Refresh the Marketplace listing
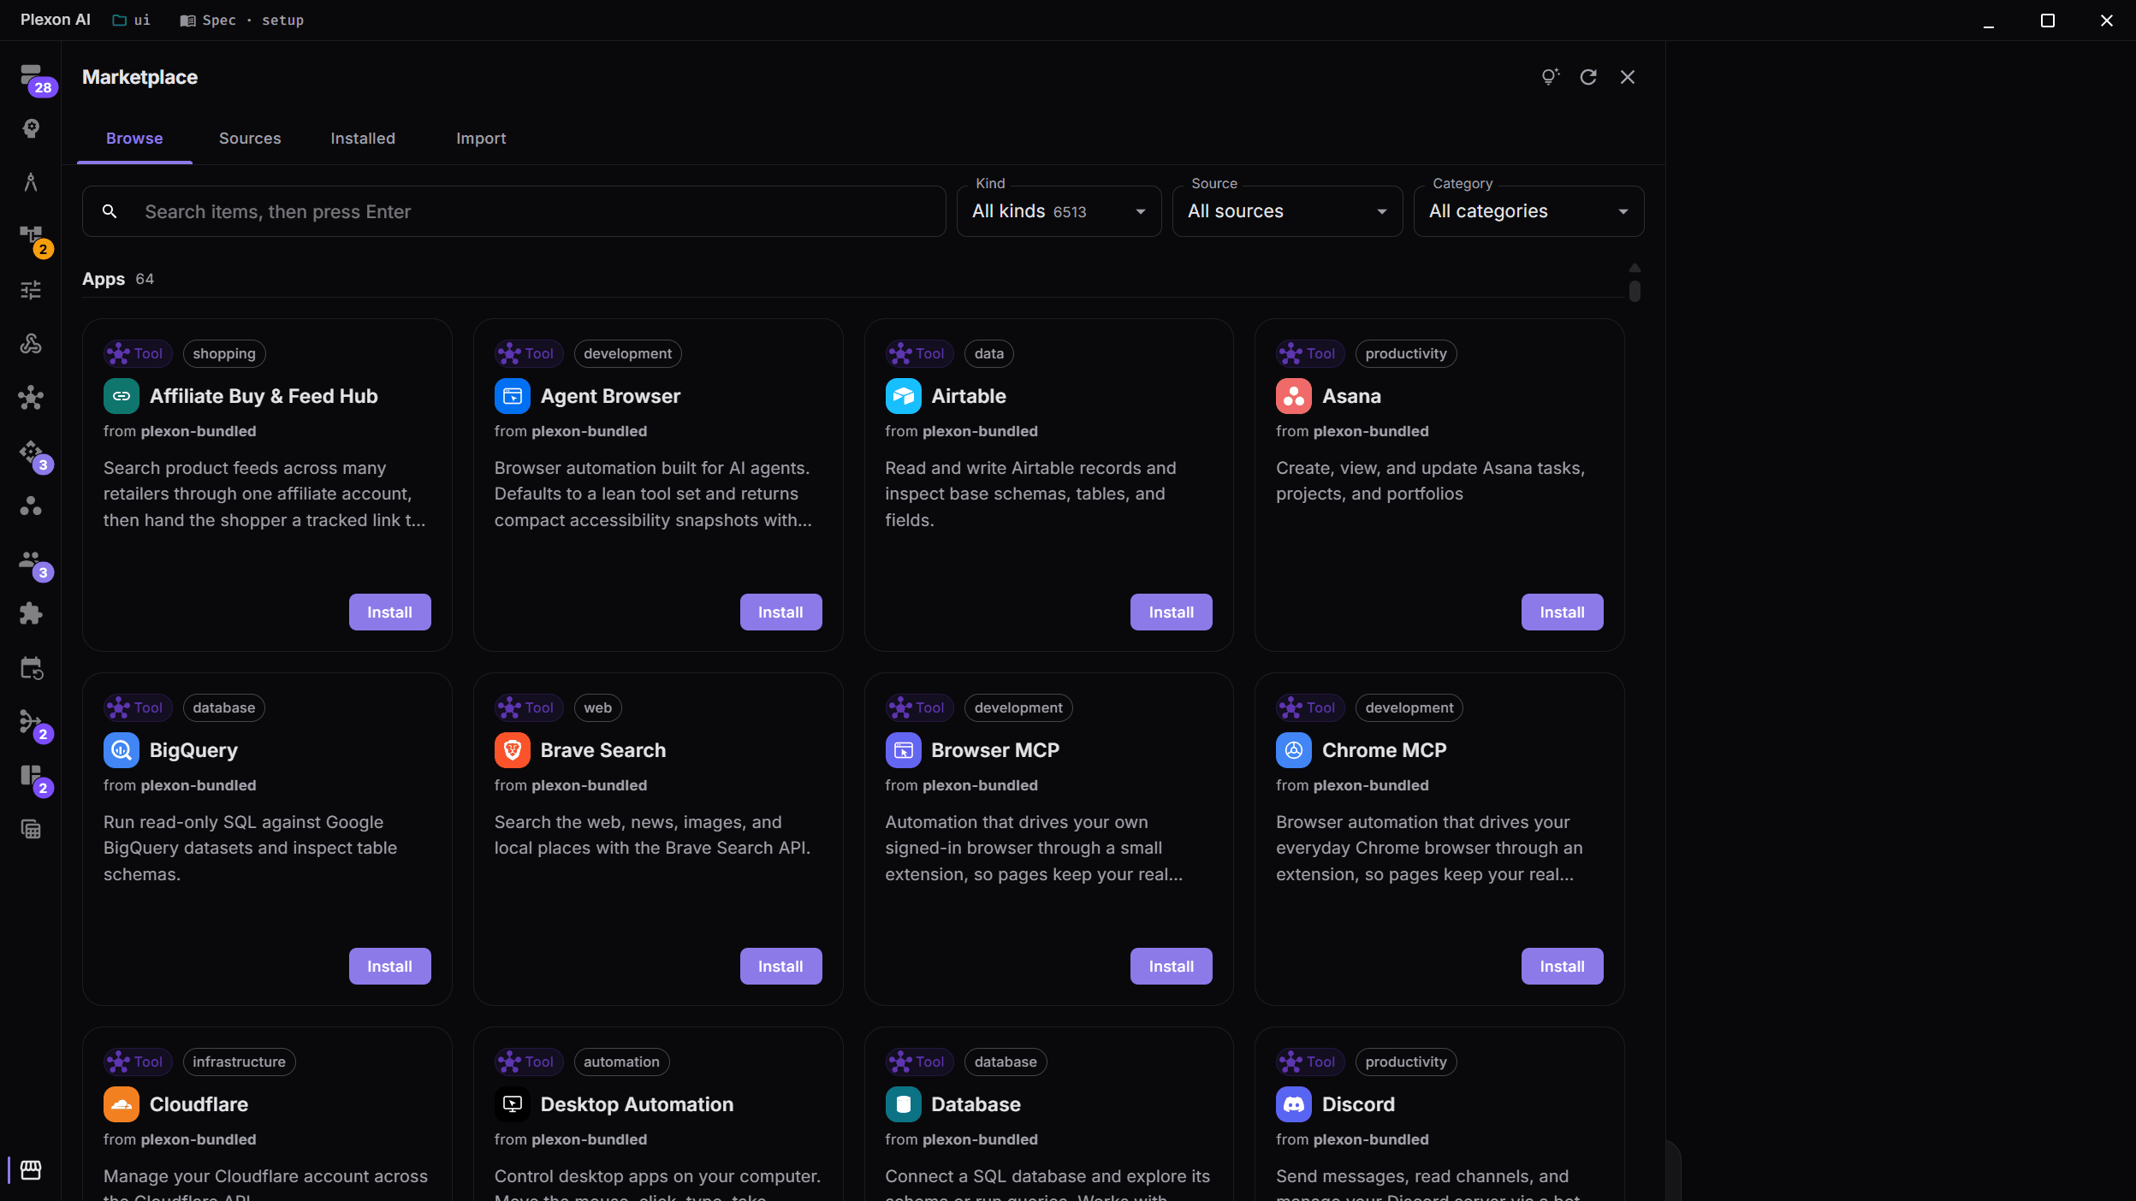Screen dimensions: 2136x1201 (1588, 77)
